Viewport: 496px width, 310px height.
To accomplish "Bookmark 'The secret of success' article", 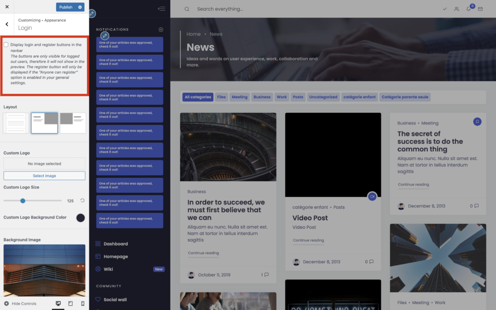I will pyautogui.click(x=477, y=122).
